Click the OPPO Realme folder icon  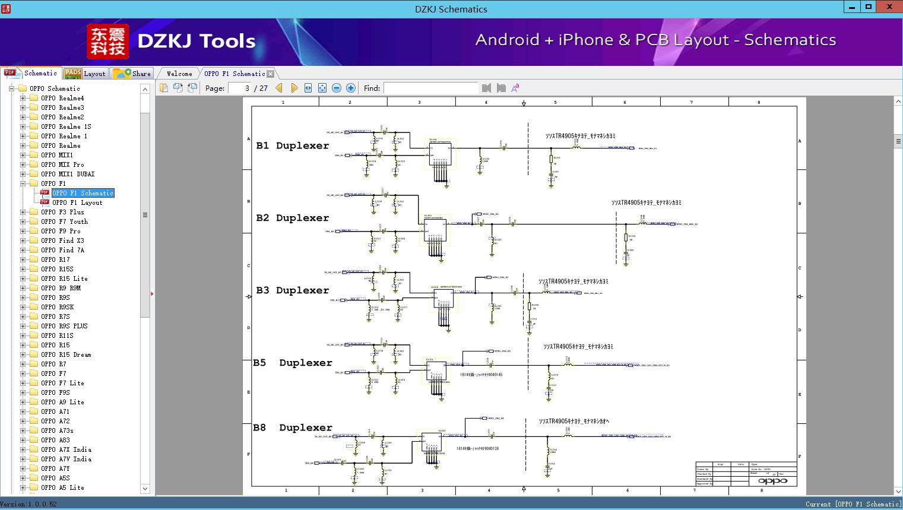click(34, 145)
